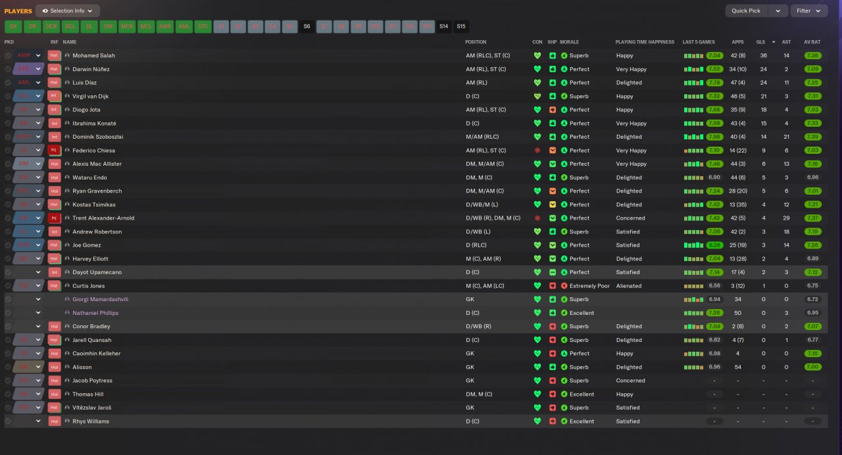This screenshot has width=842, height=455.
Task: Click Virgil van Dijk's Int info badge
Action: pos(54,96)
